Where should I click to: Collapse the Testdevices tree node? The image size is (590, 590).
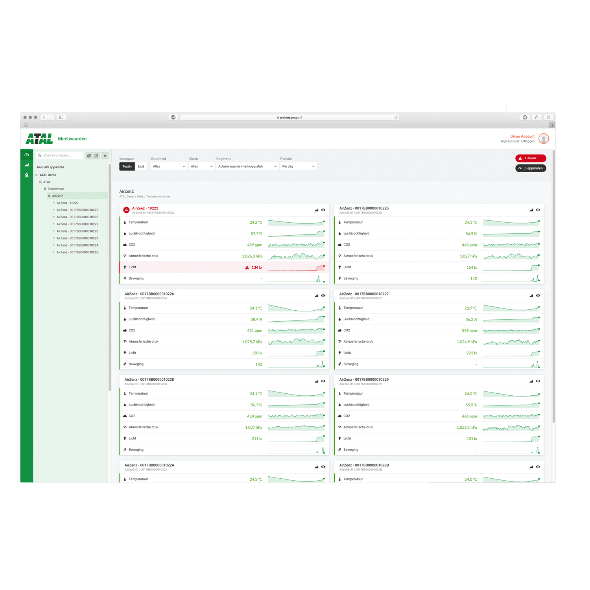[x=45, y=189]
